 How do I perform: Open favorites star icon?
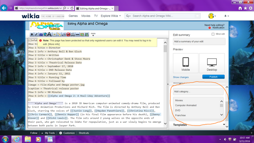click(245, 8)
